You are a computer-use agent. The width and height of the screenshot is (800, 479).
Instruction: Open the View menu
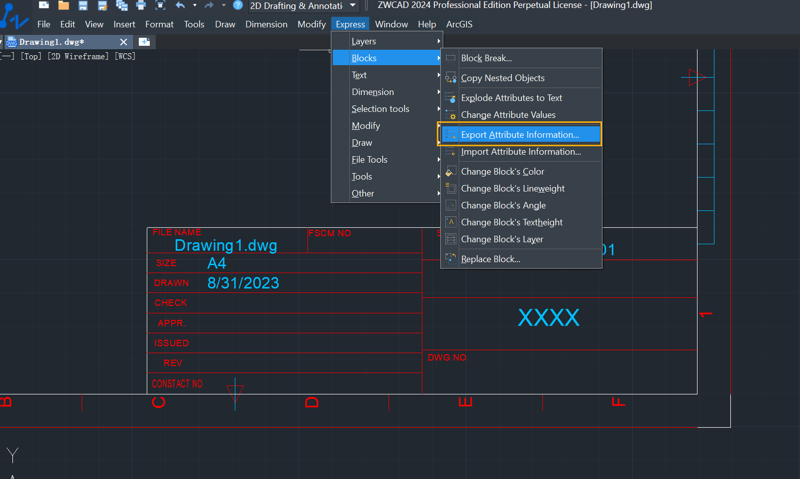click(94, 24)
